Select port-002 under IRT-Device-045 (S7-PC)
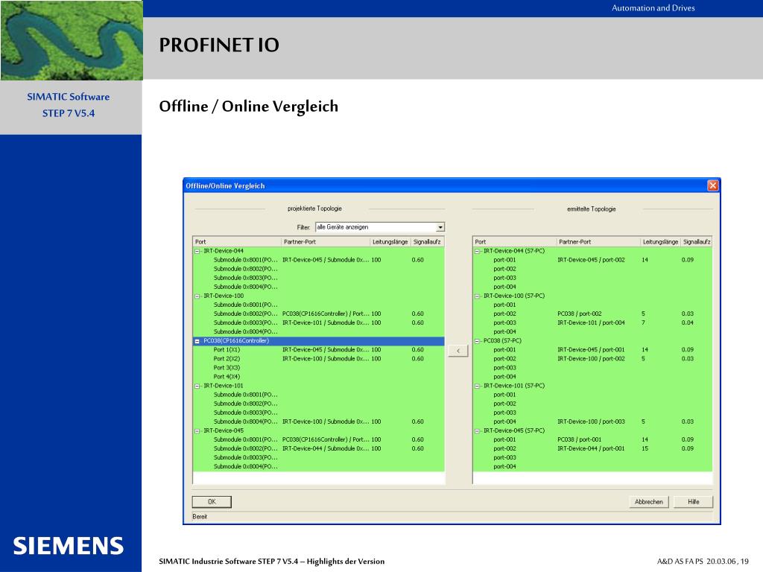This screenshot has height=572, width=763. tap(504, 448)
